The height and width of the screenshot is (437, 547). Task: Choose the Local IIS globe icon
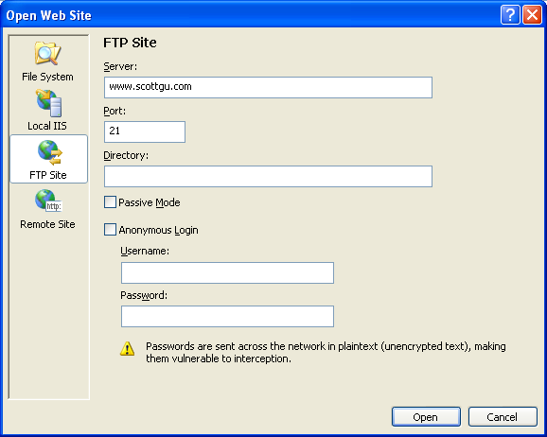tap(49, 103)
